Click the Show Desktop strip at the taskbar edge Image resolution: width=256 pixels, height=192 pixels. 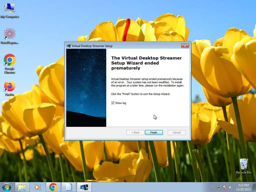tap(254, 187)
